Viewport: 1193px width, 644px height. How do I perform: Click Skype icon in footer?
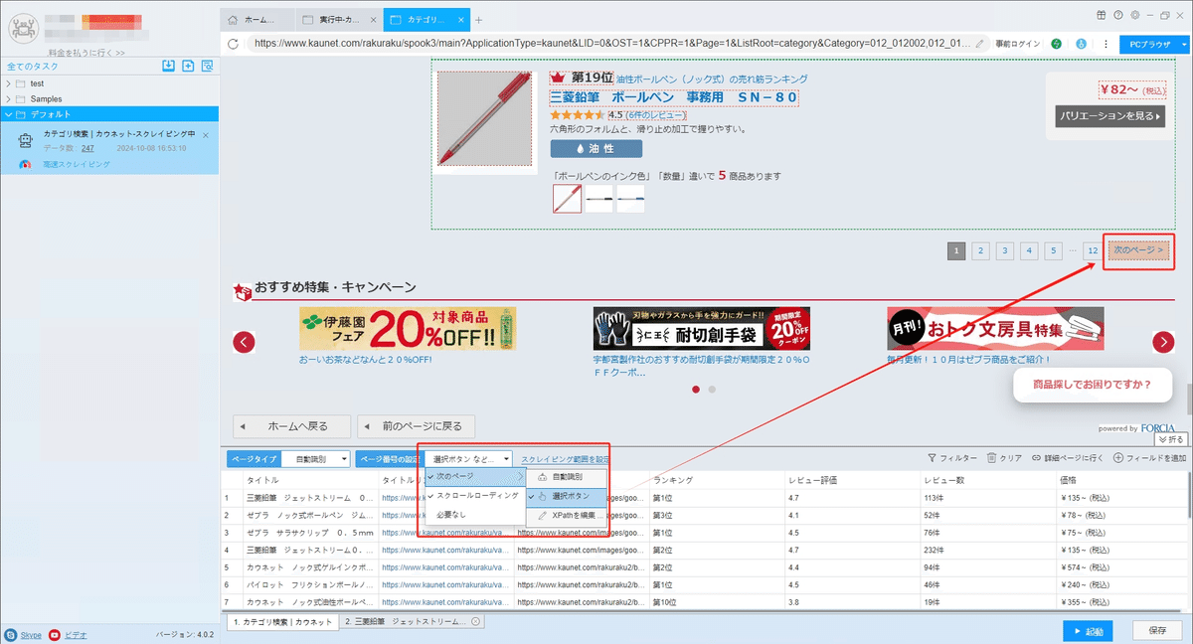pyautogui.click(x=10, y=634)
